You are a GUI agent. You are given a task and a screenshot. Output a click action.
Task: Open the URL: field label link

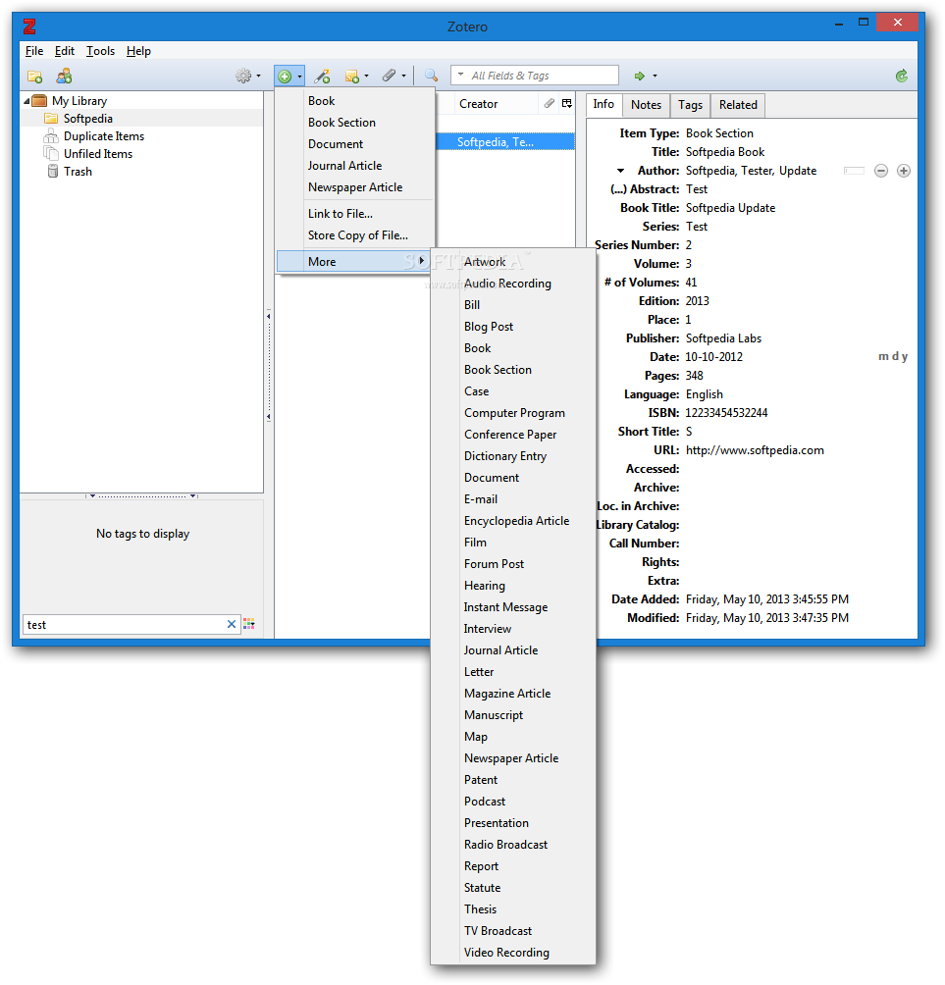click(x=666, y=449)
